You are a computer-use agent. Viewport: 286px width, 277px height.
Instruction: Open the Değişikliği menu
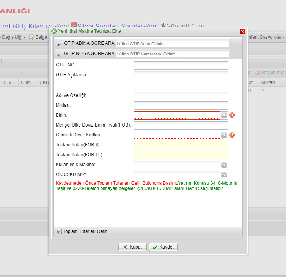(13, 37)
